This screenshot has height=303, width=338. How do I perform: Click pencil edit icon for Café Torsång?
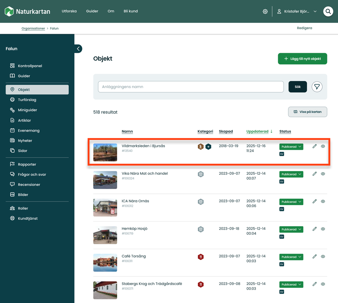tap(314, 256)
